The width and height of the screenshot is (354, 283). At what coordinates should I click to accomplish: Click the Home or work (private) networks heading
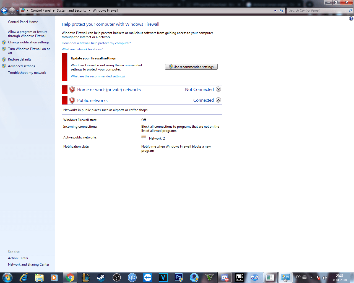(109, 90)
